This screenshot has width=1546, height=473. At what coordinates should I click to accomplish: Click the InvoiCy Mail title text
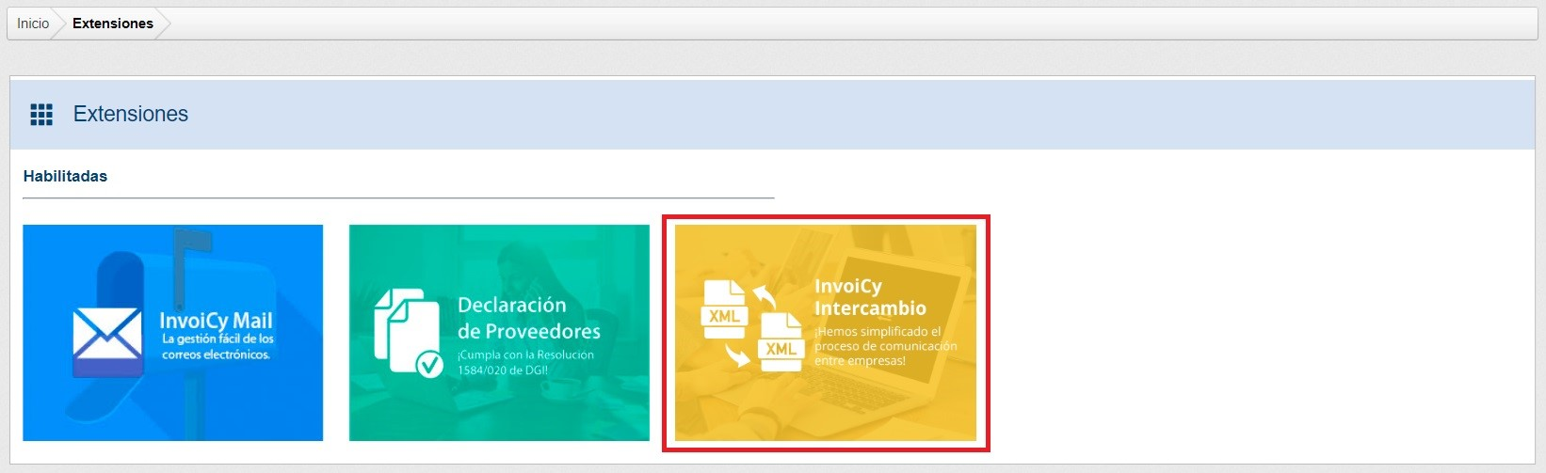coord(216,321)
